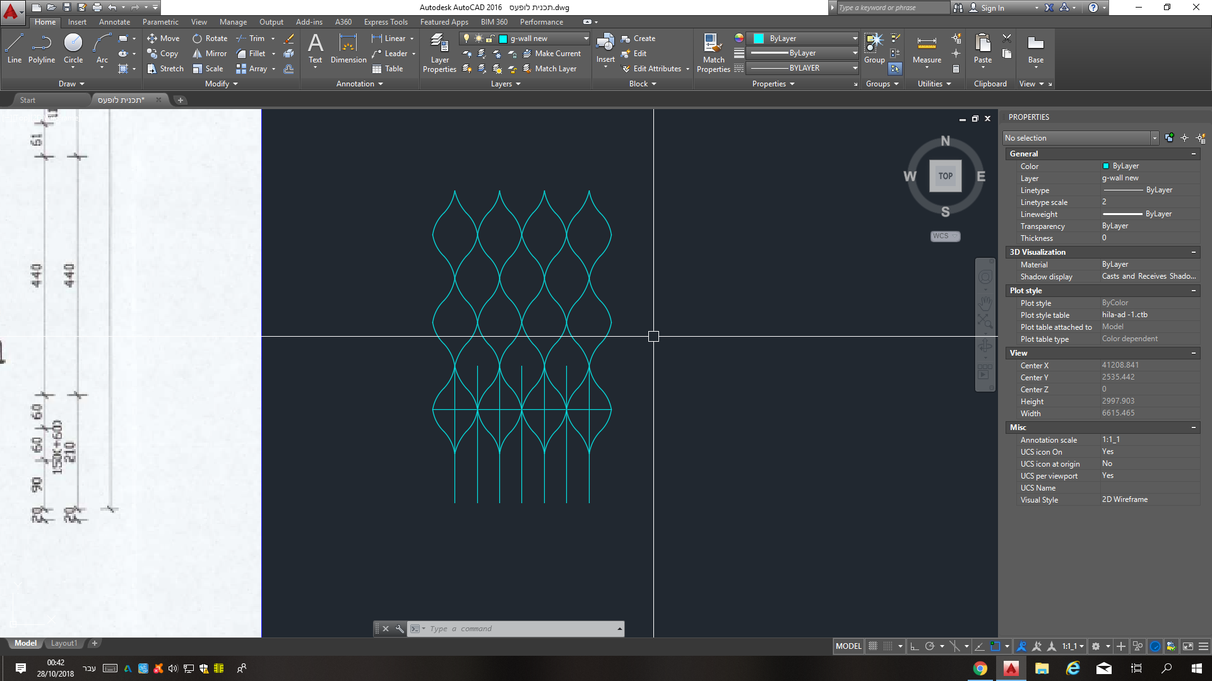Switch to the Parametric ribbon tab

[160, 22]
